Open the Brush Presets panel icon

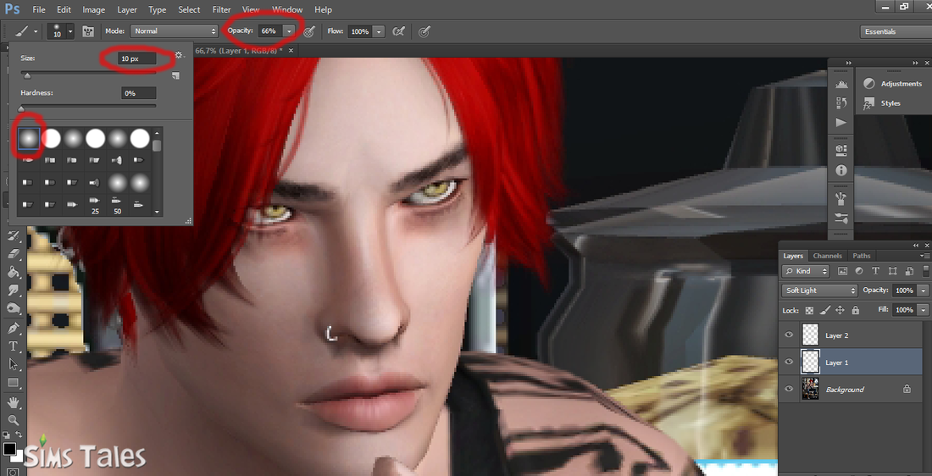point(841,218)
